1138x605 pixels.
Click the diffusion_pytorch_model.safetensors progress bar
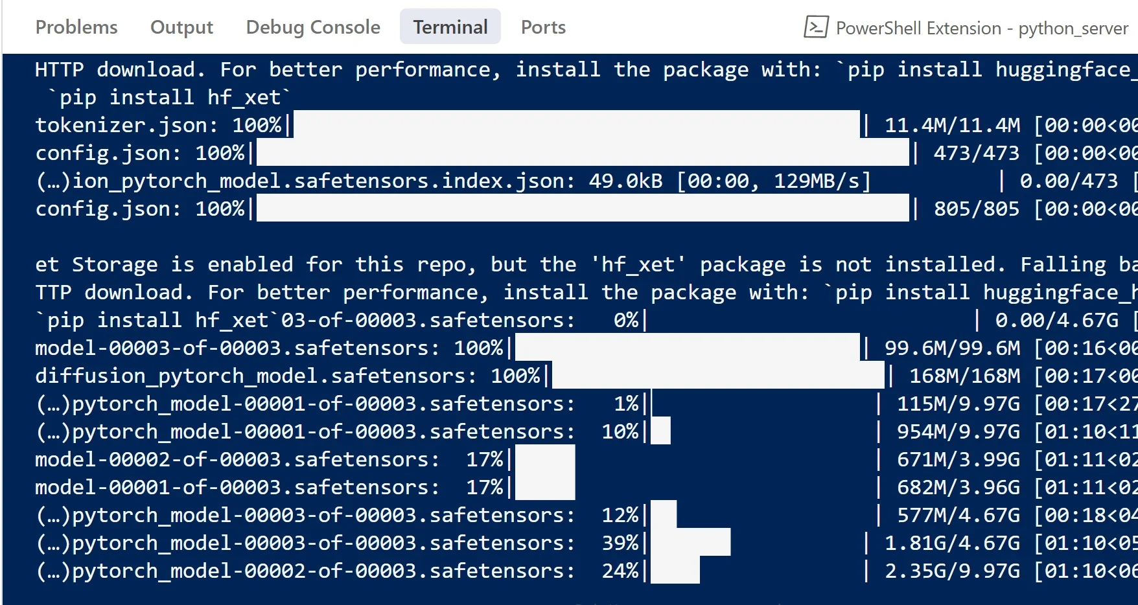coord(718,376)
